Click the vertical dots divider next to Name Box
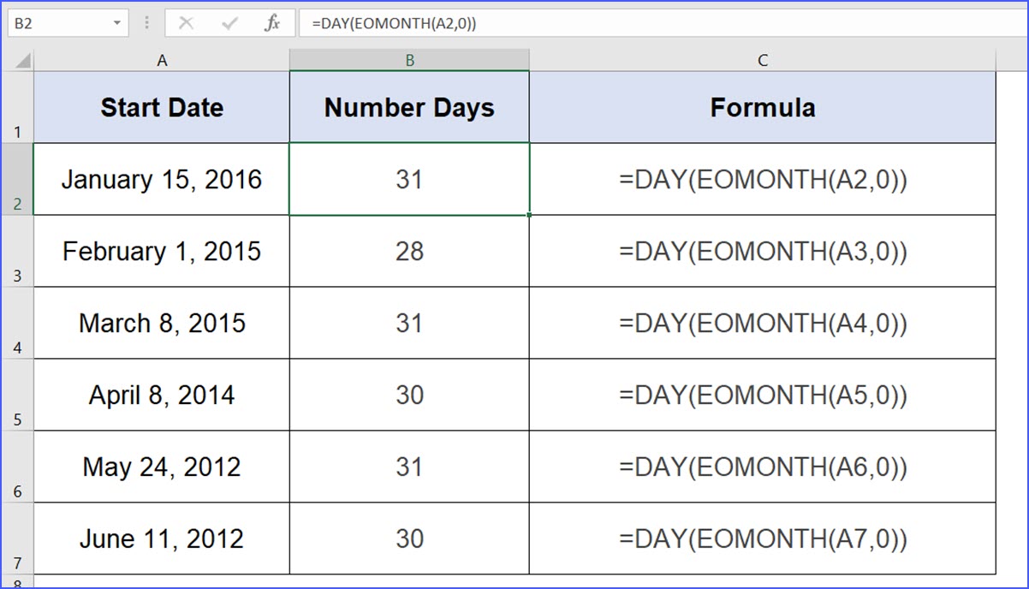 coord(146,23)
